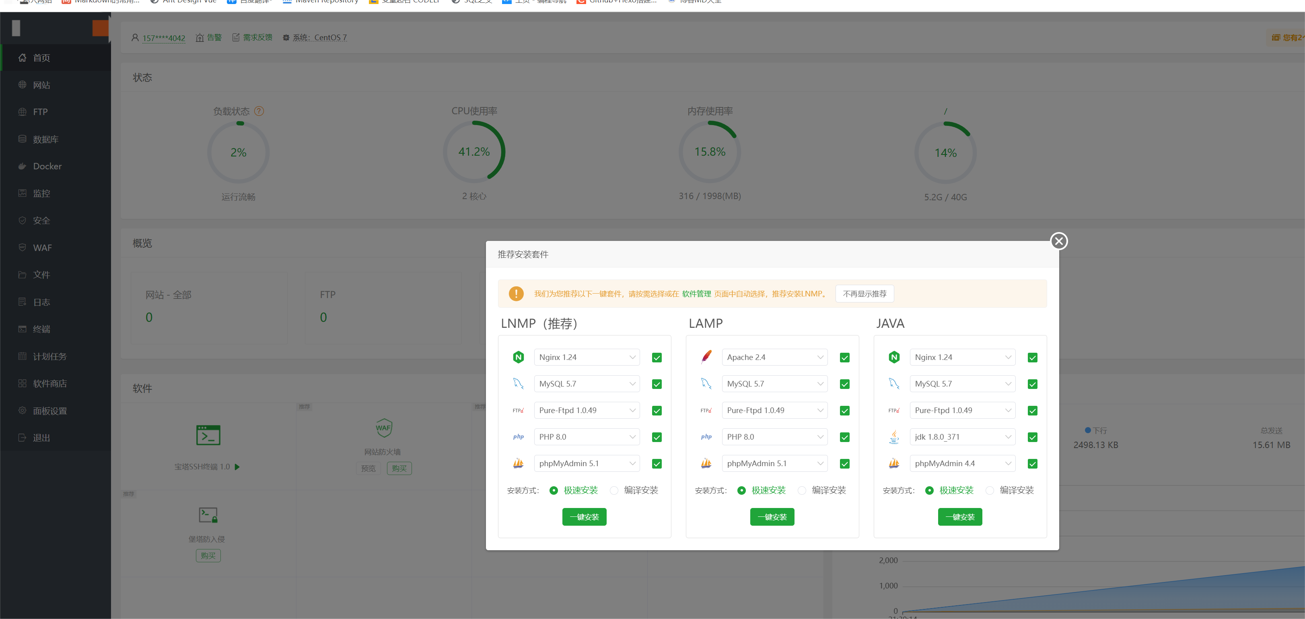Open the phpMyAdmin 5.1 dropdown in the LNMP column
Screen dimensions: 1305x619
tap(587, 463)
